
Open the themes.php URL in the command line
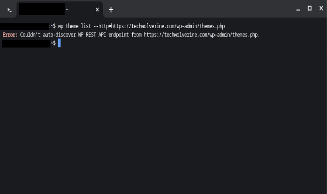168,26
